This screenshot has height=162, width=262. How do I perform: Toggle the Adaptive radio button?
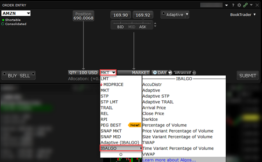pos(164,14)
